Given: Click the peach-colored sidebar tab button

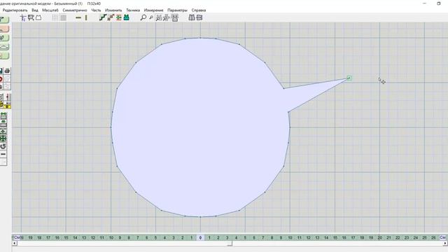Looking at the screenshot, I should (4, 29).
